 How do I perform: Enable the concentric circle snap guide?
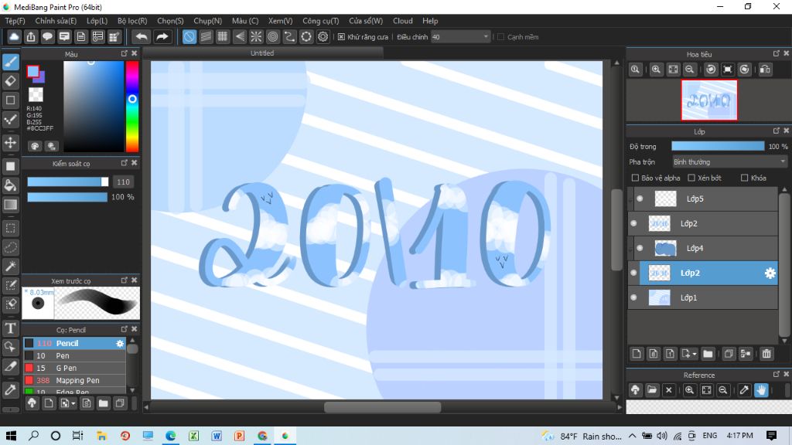(x=273, y=37)
